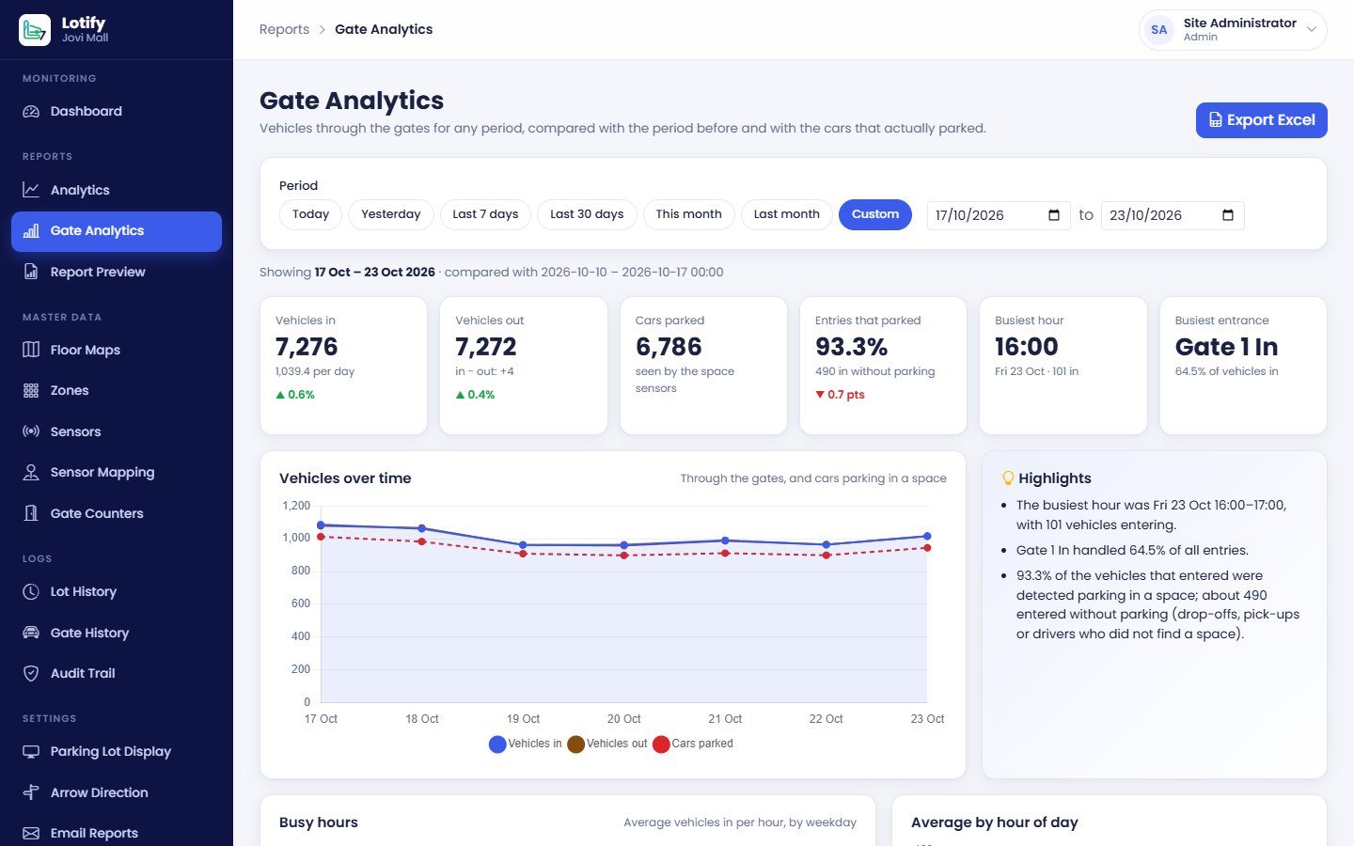Viewport: 1354px width, 846px height.
Task: Choose the This month period
Action: pos(689,214)
